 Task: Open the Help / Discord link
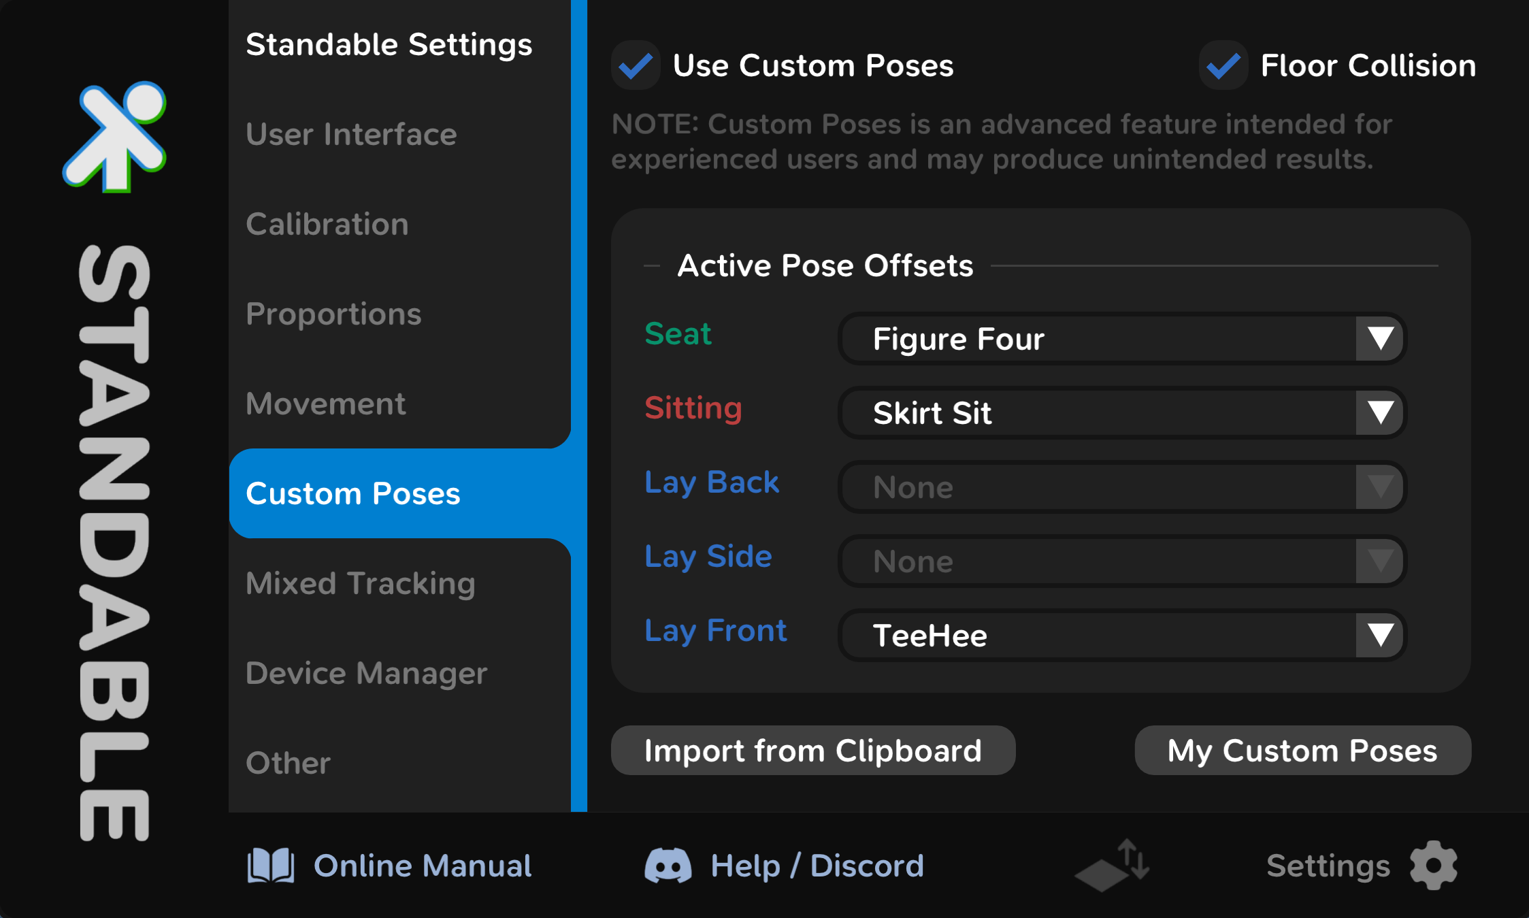tap(817, 866)
